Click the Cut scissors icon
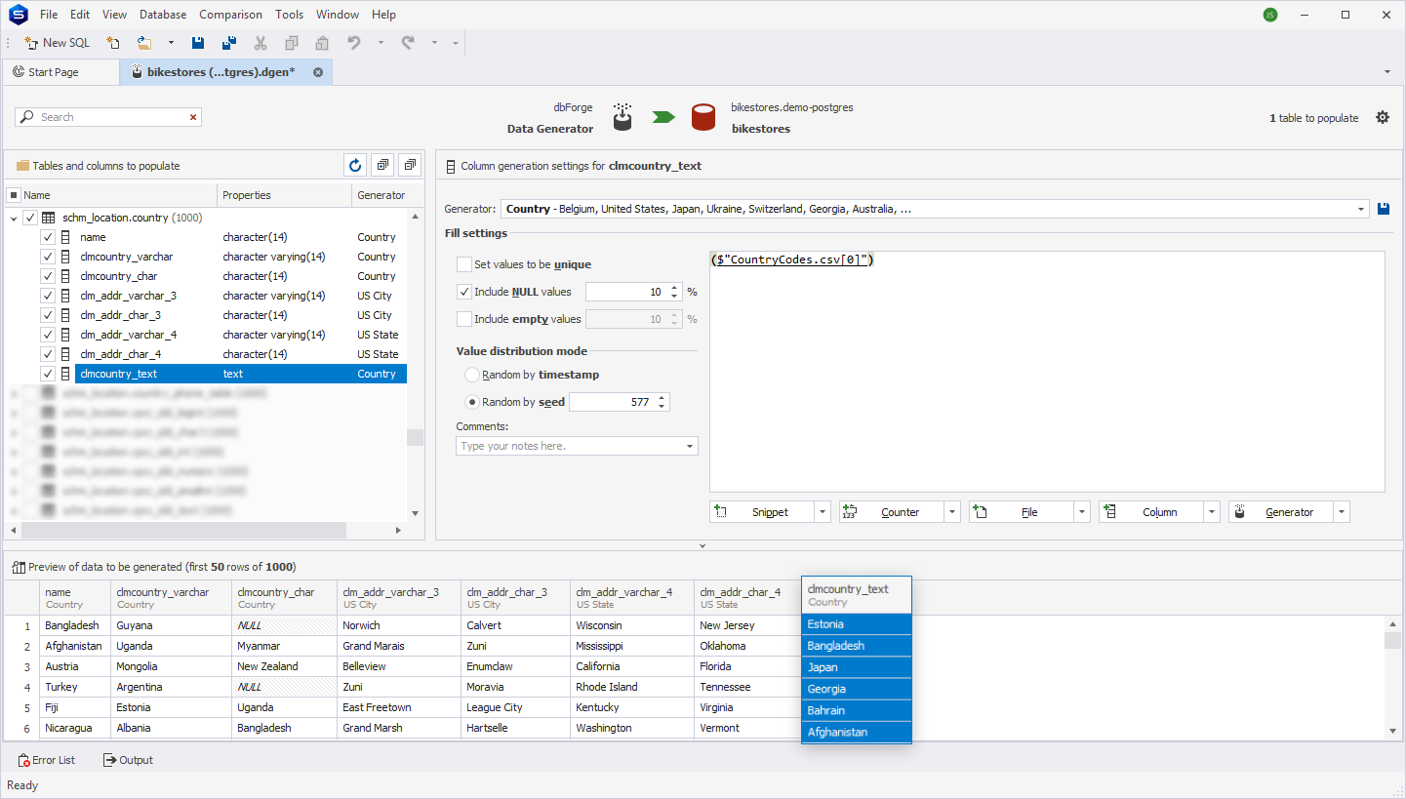Screen dimensions: 1406x799 (261, 43)
